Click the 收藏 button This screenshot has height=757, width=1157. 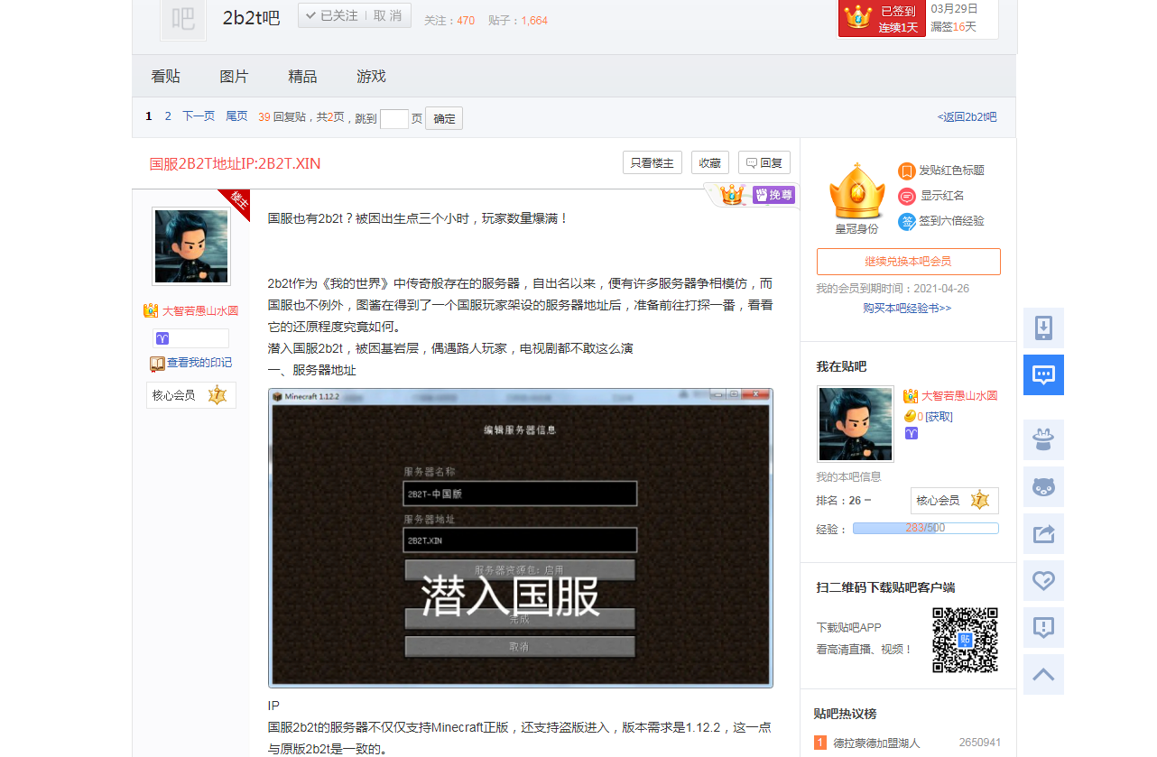(710, 162)
